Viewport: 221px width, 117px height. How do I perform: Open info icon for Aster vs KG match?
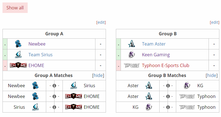pyautogui.click(x=168, y=86)
